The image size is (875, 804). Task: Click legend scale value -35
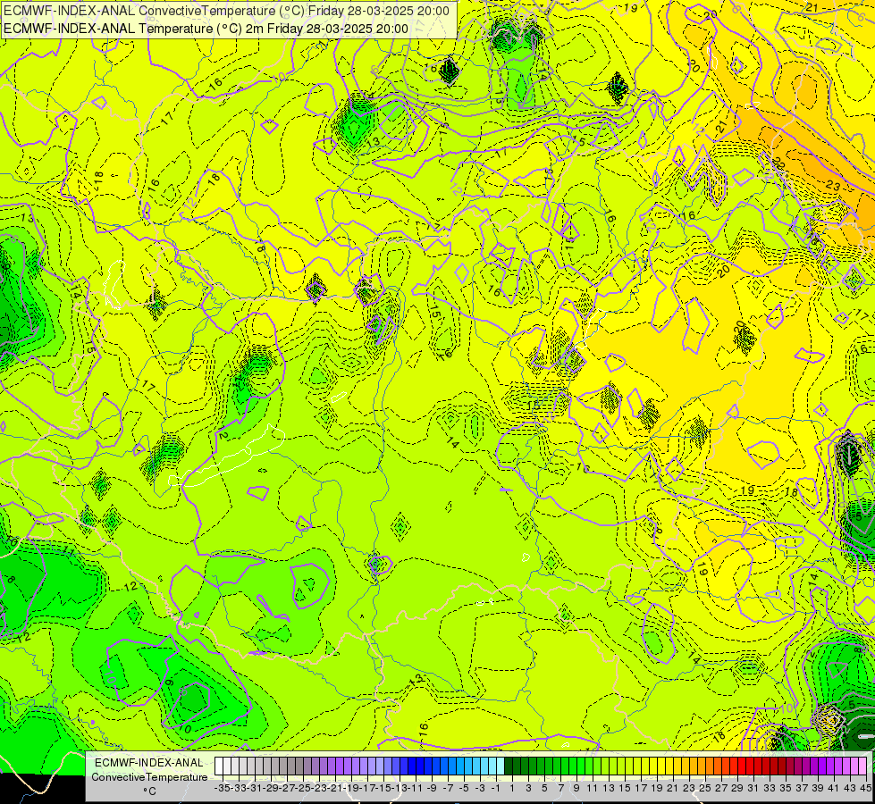click(x=223, y=788)
